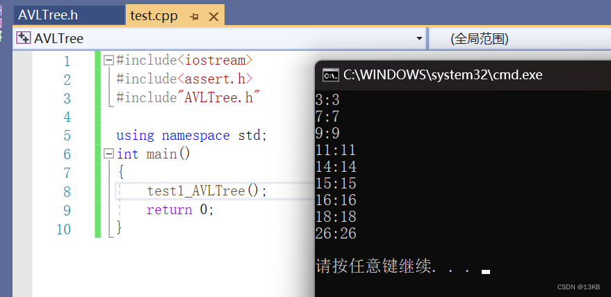Click on #include"AVLTree.h" in line 3
This screenshot has width=611, height=297.
click(188, 97)
